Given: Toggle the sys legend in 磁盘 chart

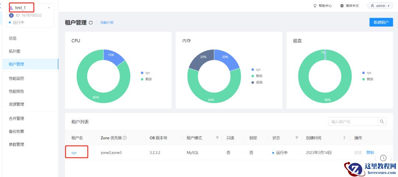Looking at the screenshot, I should pyautogui.click(x=367, y=73).
